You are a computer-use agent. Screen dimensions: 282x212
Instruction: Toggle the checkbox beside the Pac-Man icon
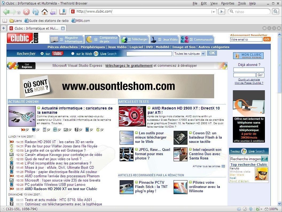(x=102, y=130)
